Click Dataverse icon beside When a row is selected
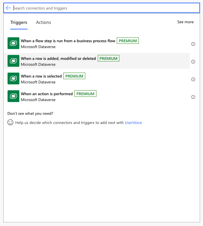203x226 pixels. tap(13, 78)
